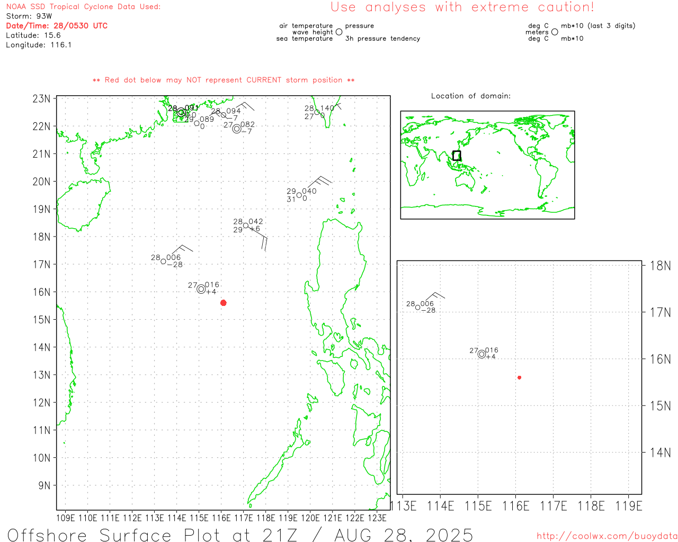Select station 28 006 -28 on main map

point(164,261)
